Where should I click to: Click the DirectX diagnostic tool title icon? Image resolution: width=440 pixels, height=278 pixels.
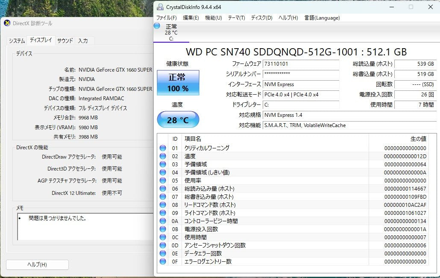7,23
